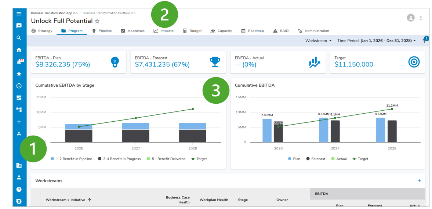
Task: Toggle 1-2 Benefit in Pipeline legend series
Action: click(x=72, y=159)
